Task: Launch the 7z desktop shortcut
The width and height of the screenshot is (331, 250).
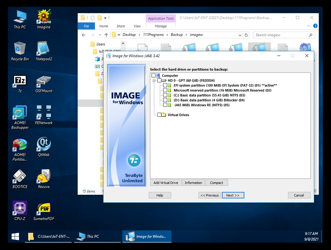Action: coord(20,84)
